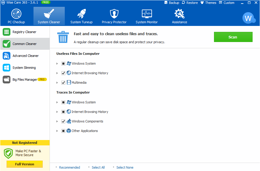
Task: Toggle Windows System checkbox under Useless Files
Action: [x=63, y=63]
